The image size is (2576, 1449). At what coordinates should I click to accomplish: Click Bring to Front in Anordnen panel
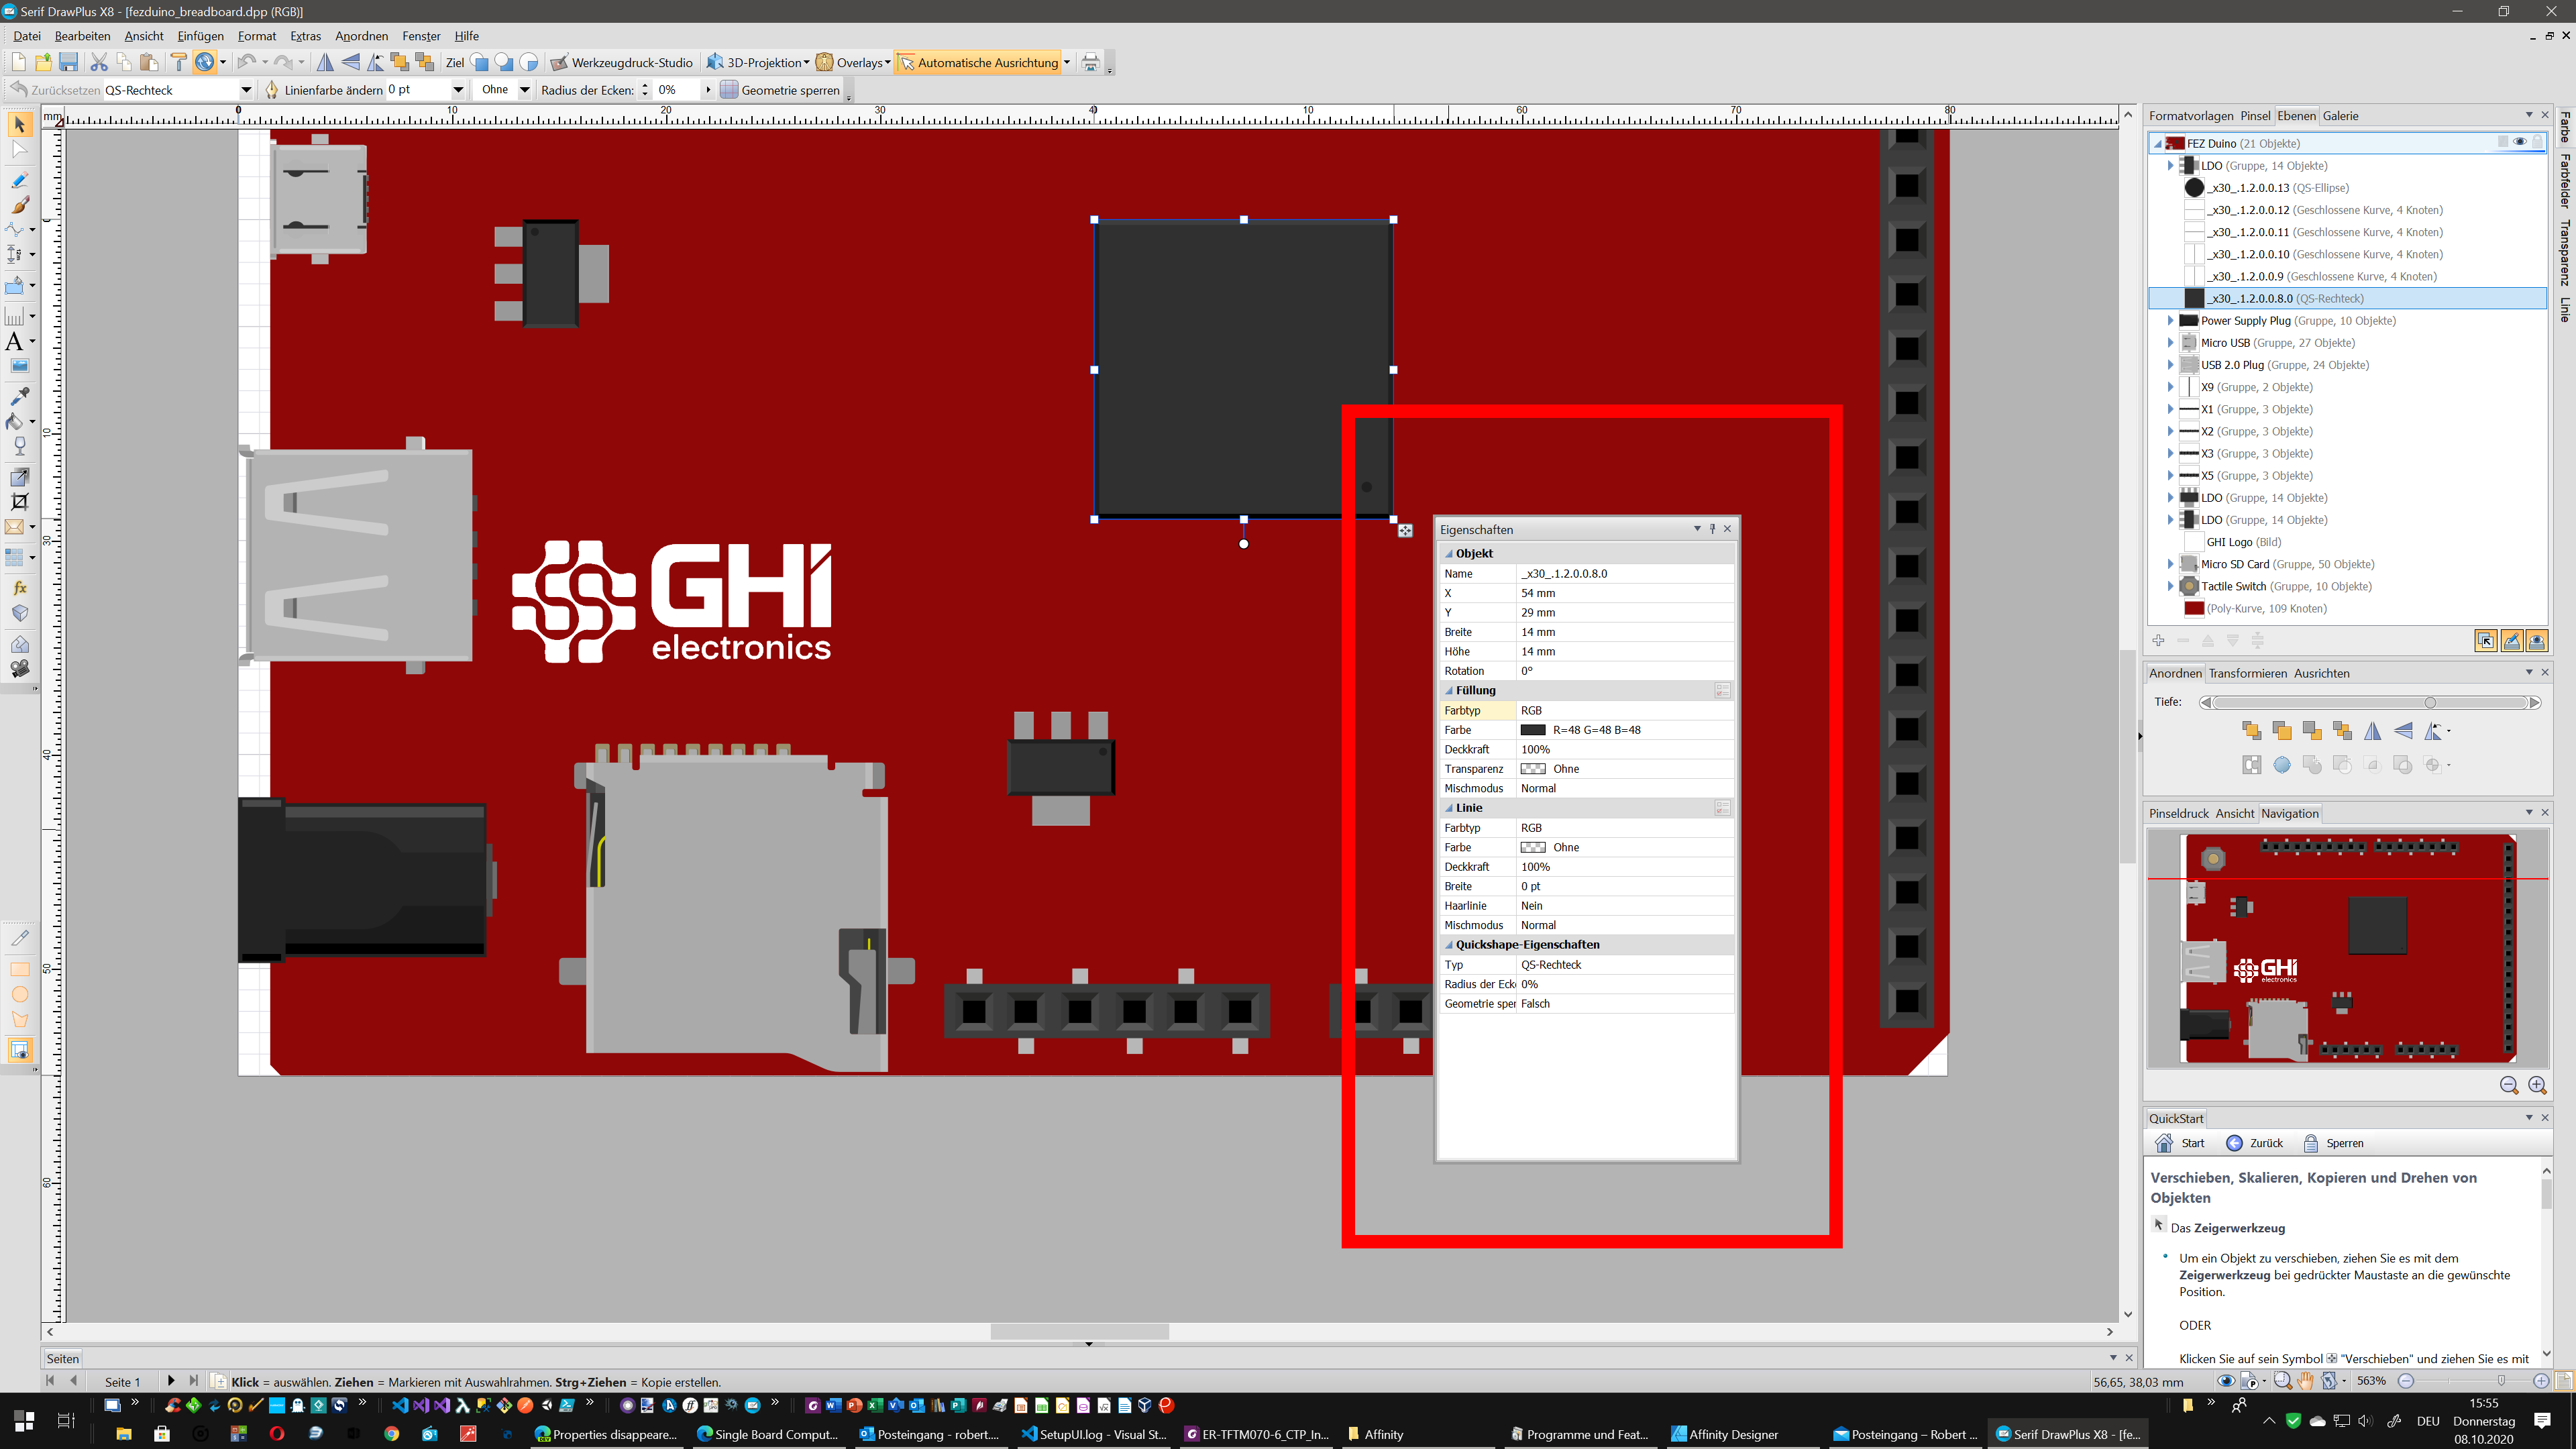click(x=2251, y=731)
